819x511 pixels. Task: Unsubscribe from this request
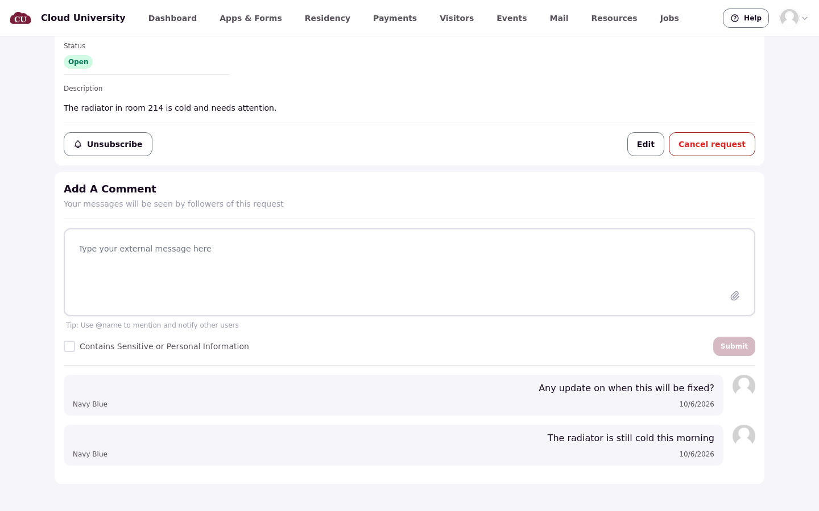click(108, 144)
